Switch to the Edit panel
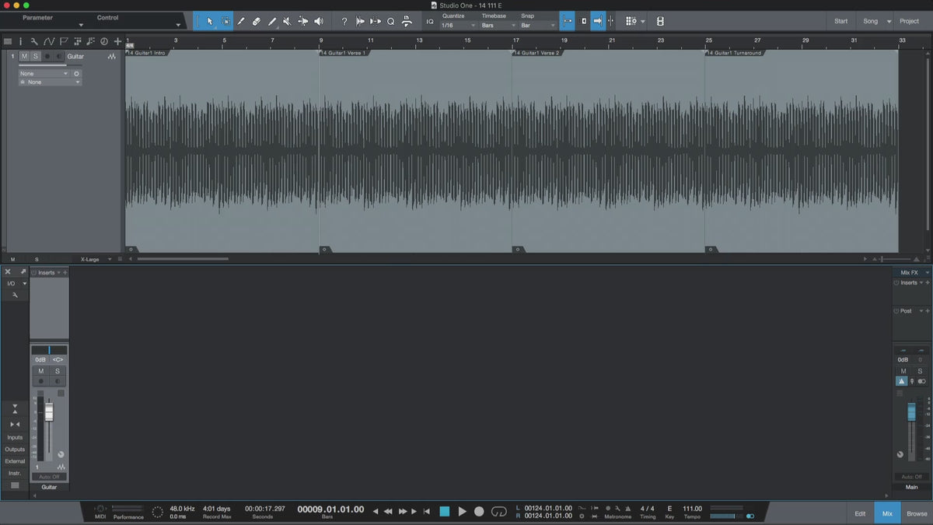 point(860,513)
